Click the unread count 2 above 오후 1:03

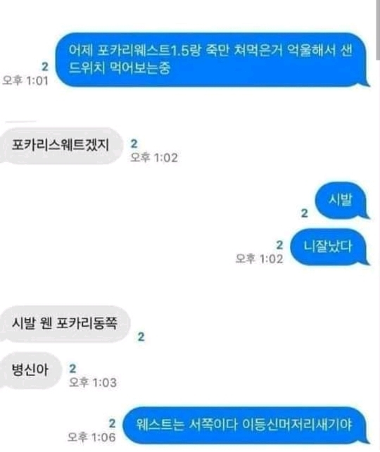(72, 369)
